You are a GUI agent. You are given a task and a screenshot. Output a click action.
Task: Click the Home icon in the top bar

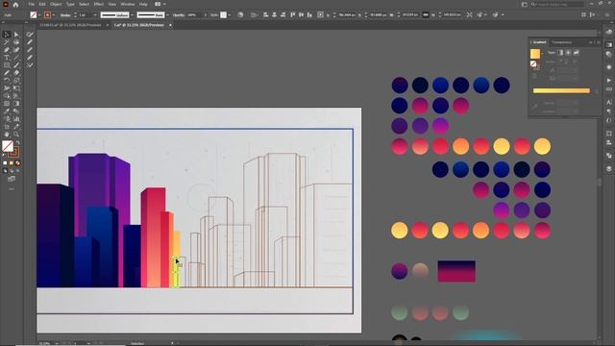pyautogui.click(x=15, y=4)
